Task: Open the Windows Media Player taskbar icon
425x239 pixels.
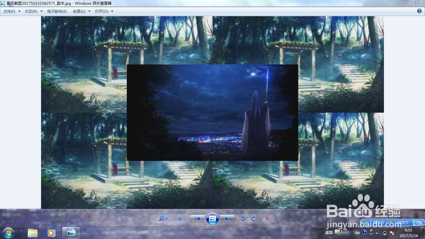Action: [51, 233]
